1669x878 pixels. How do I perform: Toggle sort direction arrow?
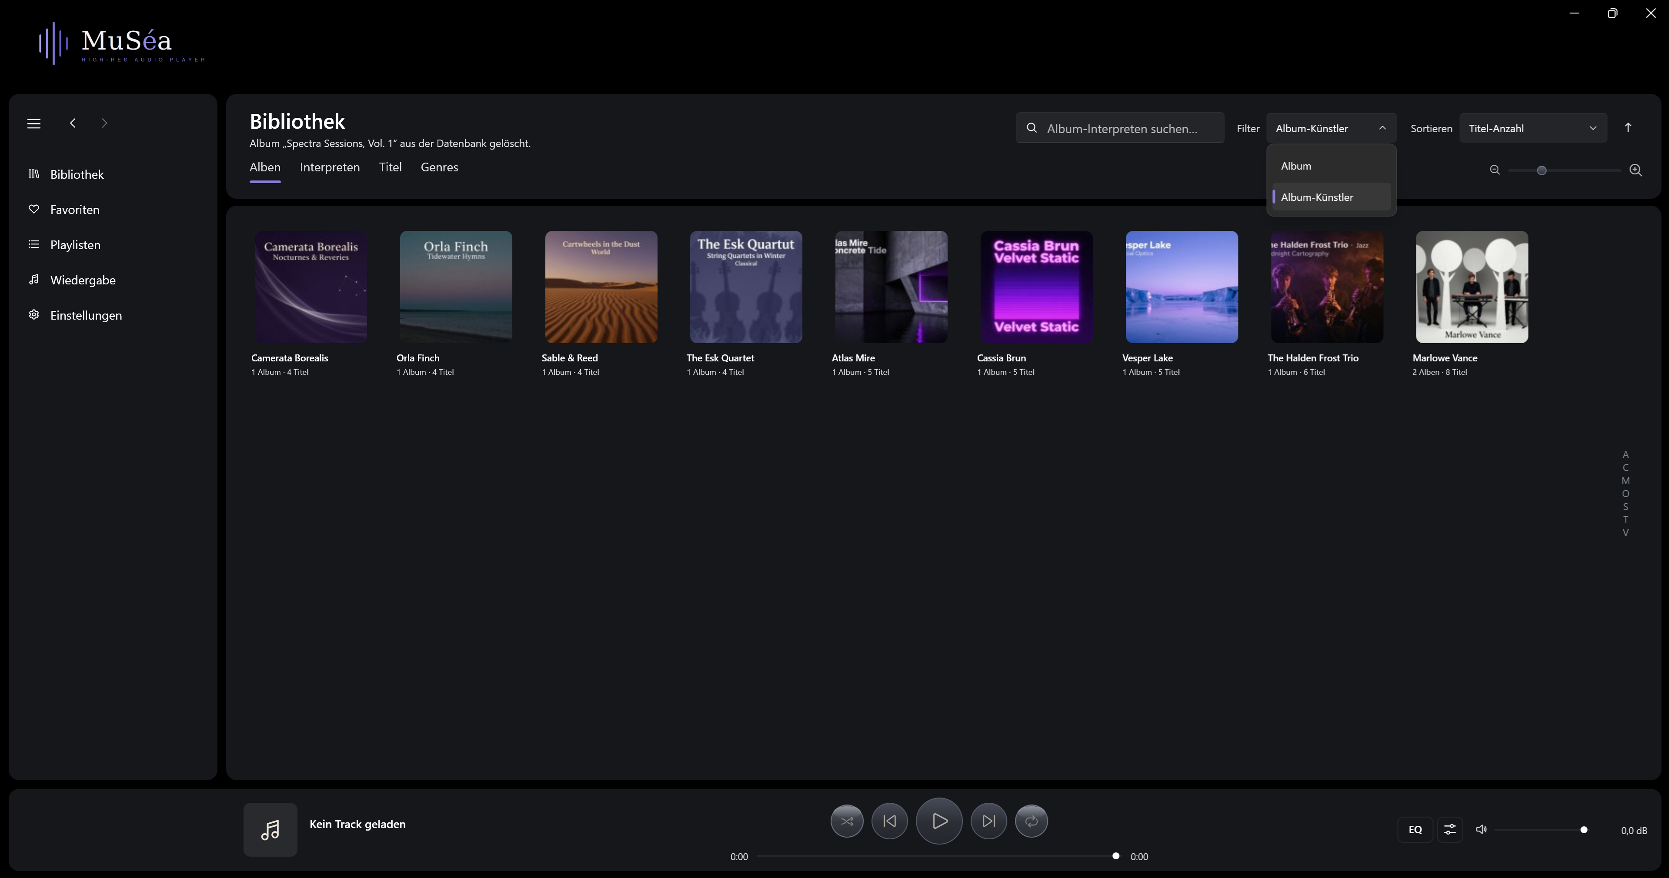pos(1628,128)
